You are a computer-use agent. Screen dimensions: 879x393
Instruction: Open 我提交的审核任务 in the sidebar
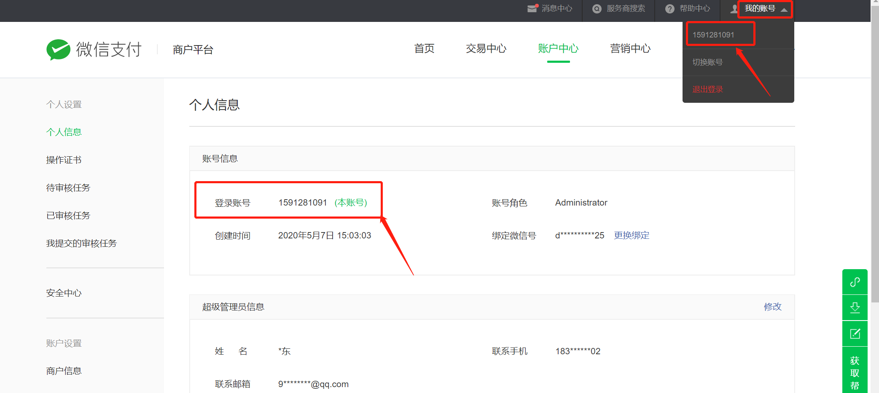tap(81, 243)
